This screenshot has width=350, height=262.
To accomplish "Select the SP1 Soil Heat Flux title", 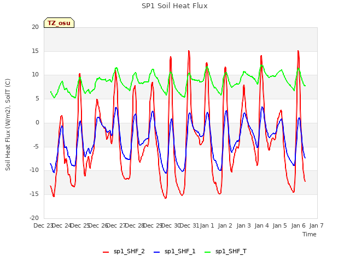I will click(x=174, y=6).
